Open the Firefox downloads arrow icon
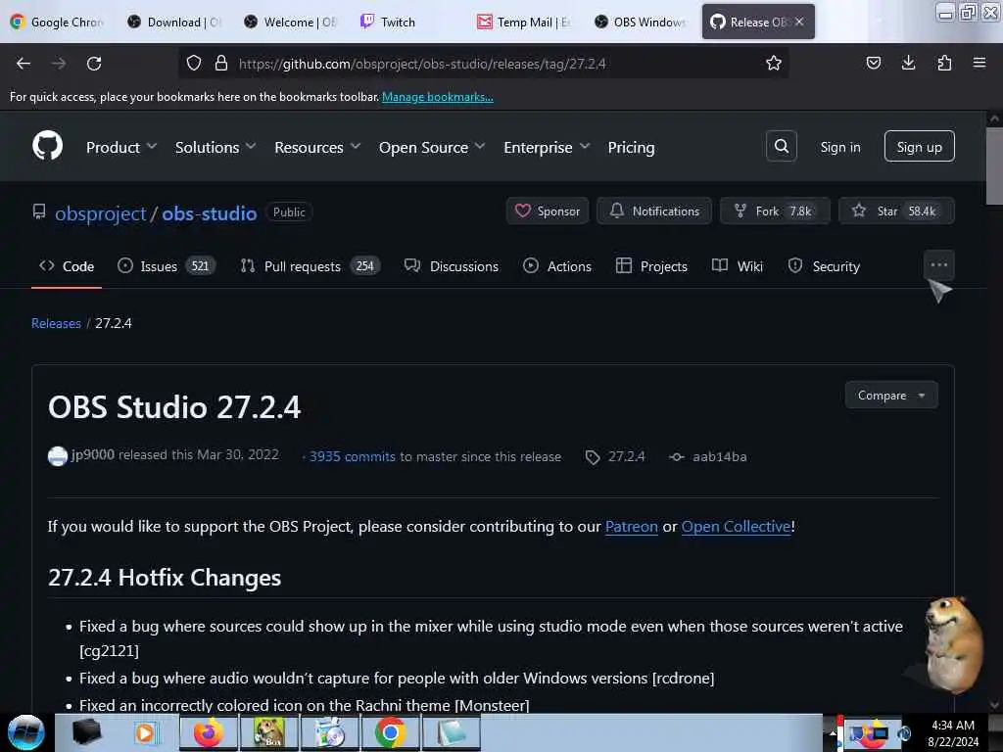This screenshot has width=1003, height=752. tap(908, 63)
